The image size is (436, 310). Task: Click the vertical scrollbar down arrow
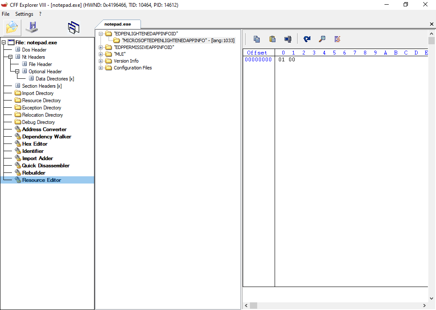(431, 299)
